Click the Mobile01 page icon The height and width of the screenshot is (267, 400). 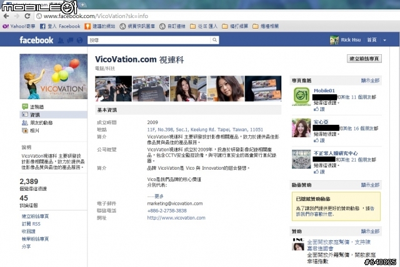click(301, 96)
